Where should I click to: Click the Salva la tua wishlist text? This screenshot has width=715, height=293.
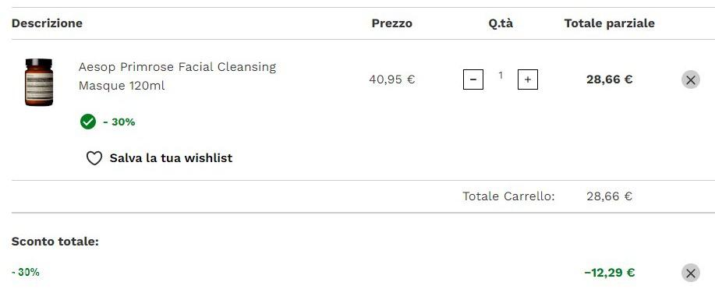point(171,158)
